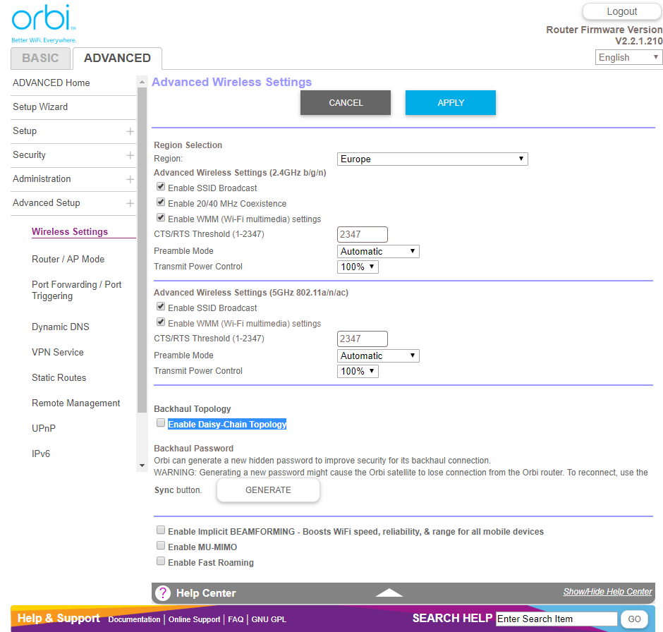This screenshot has height=632, width=663.
Task: Open Port Forwarding / Port Triggering page
Action: pos(76,291)
